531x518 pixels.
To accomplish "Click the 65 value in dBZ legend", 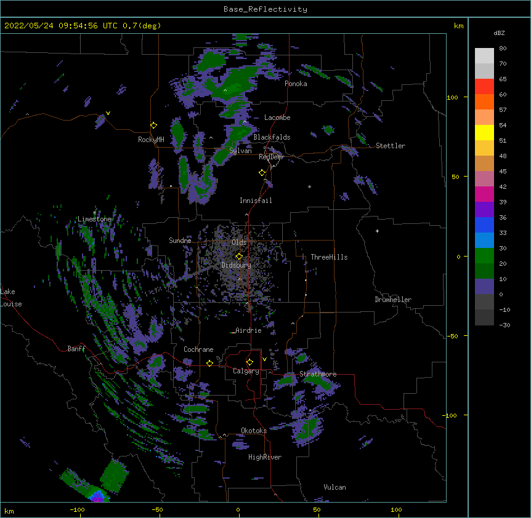I will 503,79.
